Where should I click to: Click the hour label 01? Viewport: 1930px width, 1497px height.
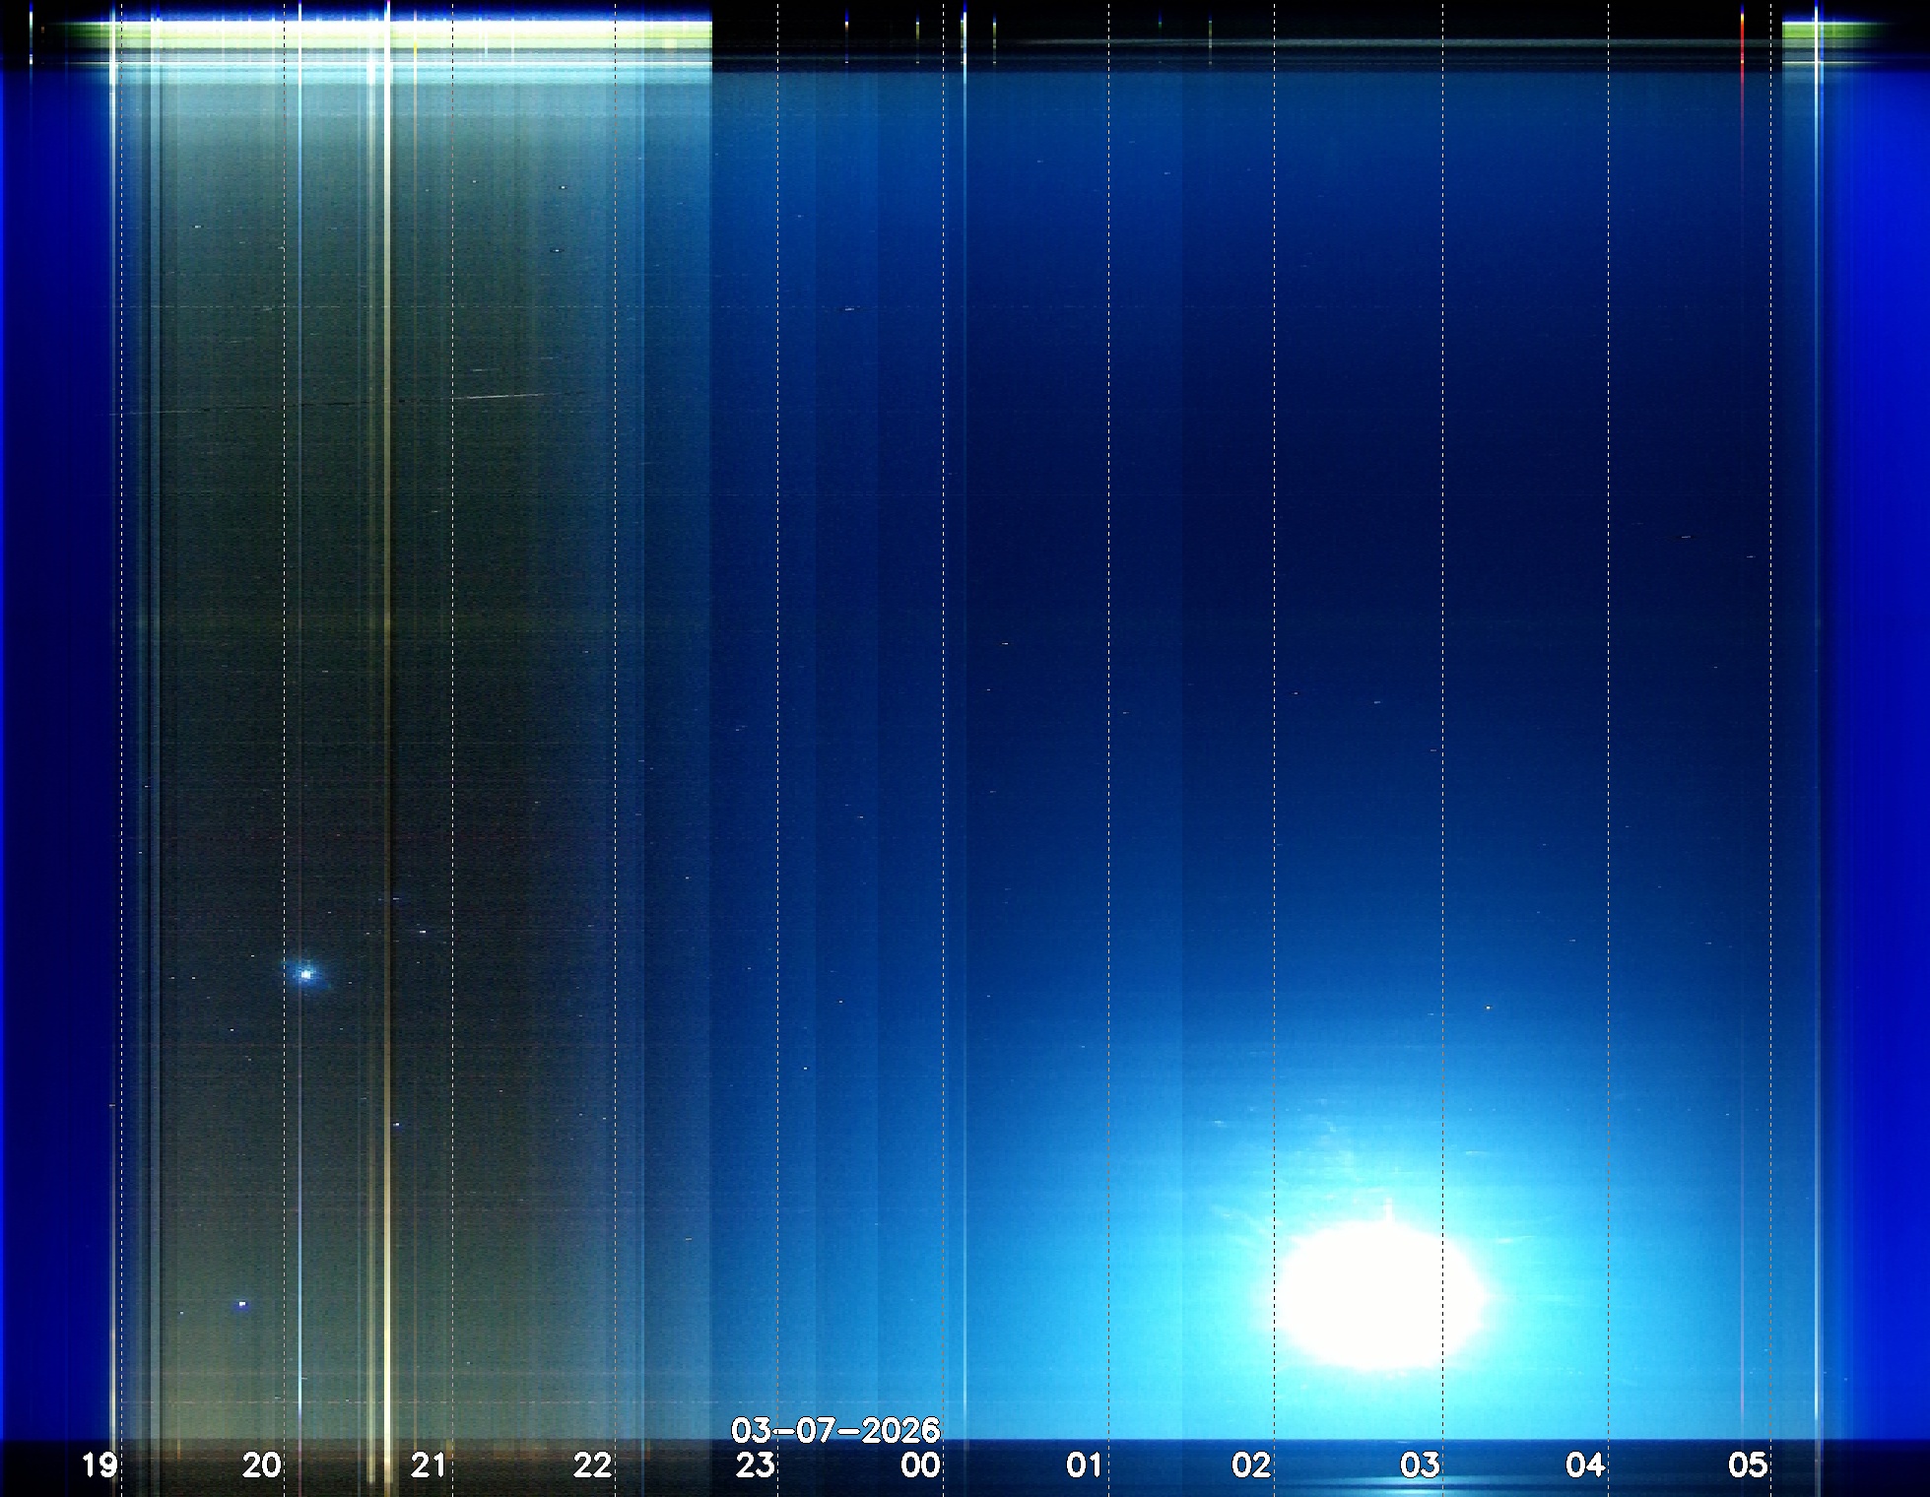(x=1085, y=1465)
